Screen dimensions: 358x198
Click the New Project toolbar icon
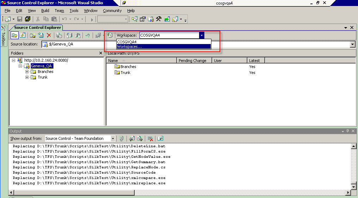pyautogui.click(x=8, y=19)
